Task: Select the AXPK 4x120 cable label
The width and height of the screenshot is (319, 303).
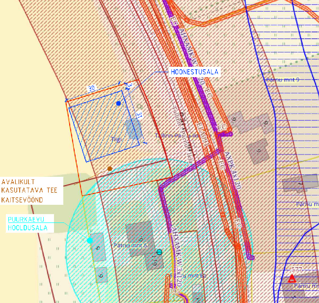Action: click(x=233, y=170)
